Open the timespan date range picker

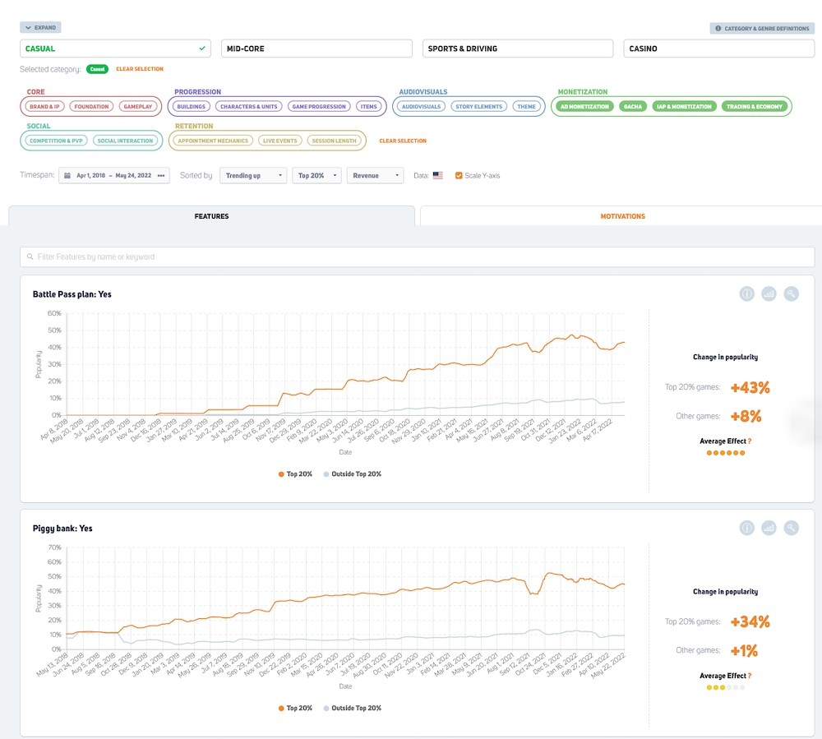point(113,176)
